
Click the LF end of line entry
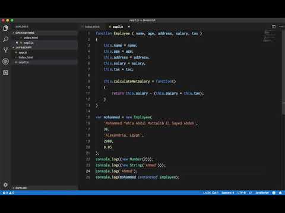(x=250, y=193)
